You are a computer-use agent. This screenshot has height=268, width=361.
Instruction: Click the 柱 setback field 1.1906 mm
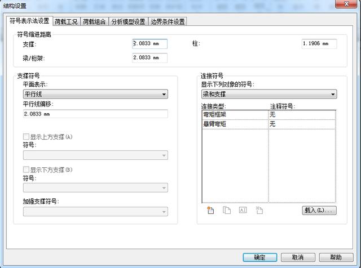pyautogui.click(x=319, y=44)
